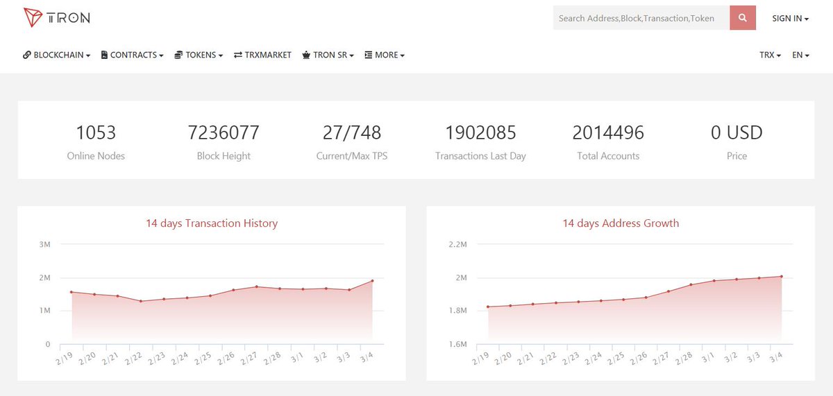This screenshot has height=396, width=833.
Task: Open the TRON SR menu
Action: pyautogui.click(x=328, y=55)
